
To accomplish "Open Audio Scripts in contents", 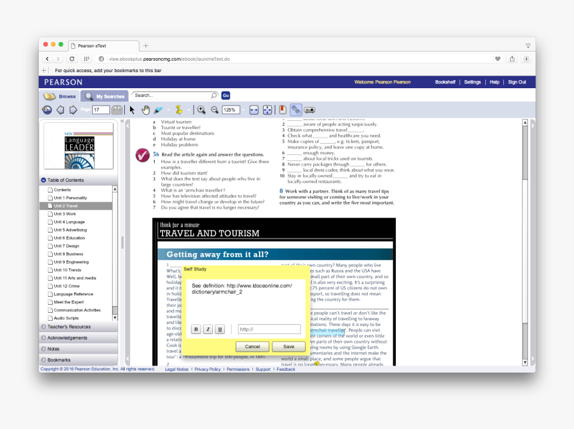I will [x=66, y=318].
